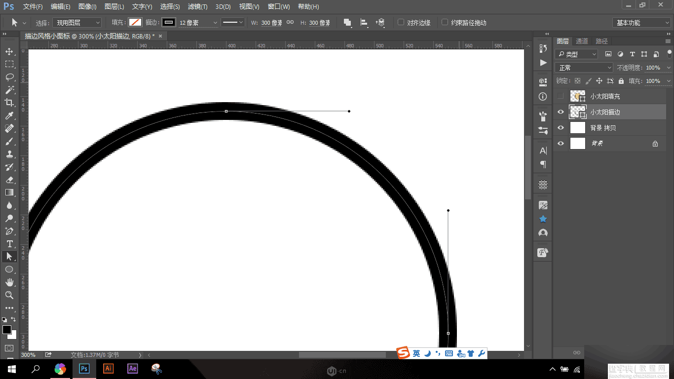This screenshot has width=674, height=379.
Task: Open the Character panel icon
Action: click(x=543, y=151)
